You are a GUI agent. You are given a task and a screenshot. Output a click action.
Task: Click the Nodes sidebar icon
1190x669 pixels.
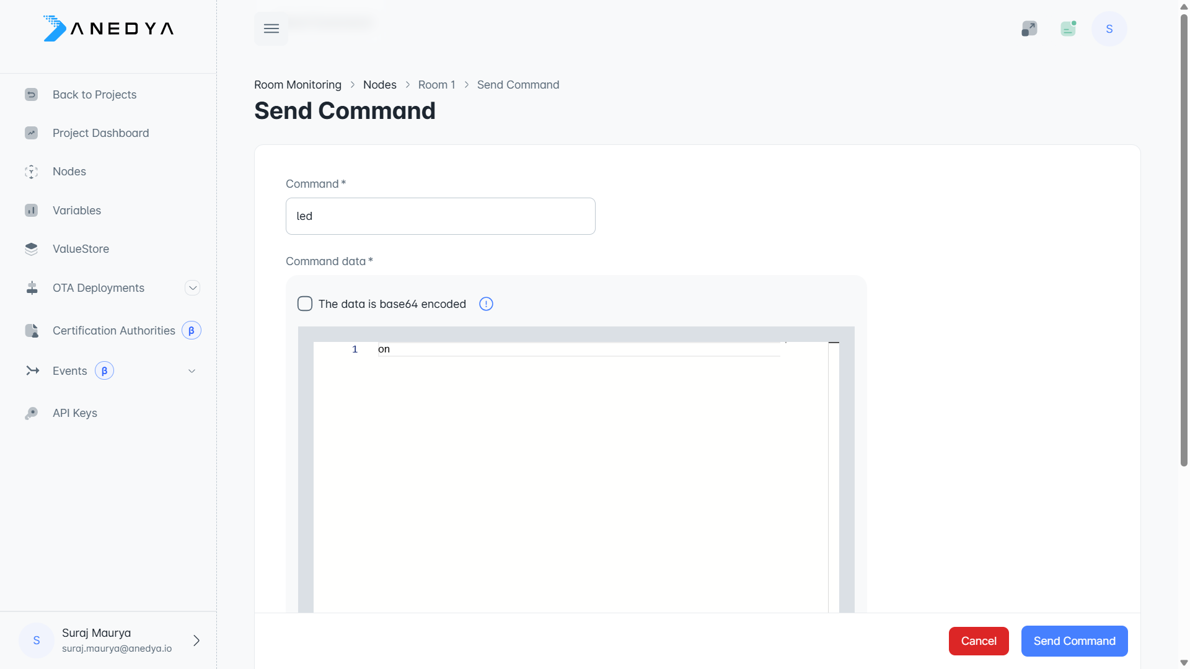coord(31,172)
